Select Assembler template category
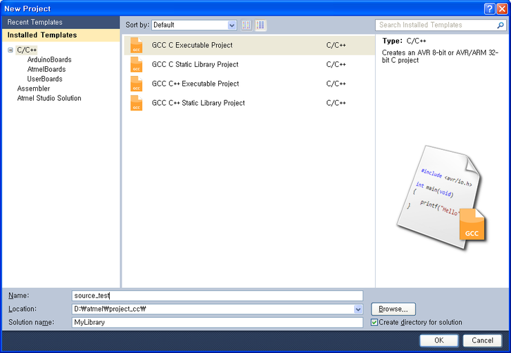Screen dimensions: 511x353 click(x=33, y=88)
